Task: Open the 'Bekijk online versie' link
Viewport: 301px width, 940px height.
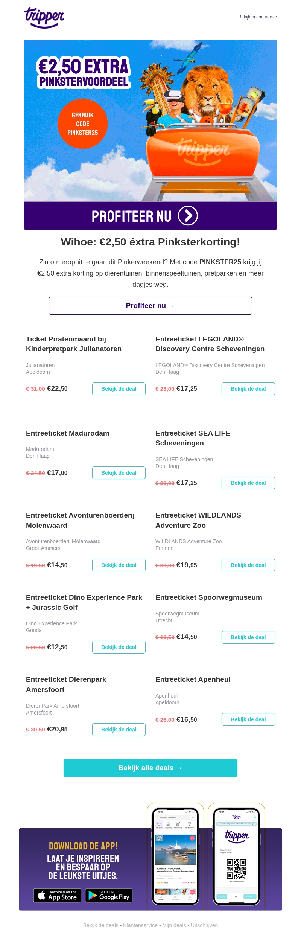Action: pos(257,17)
